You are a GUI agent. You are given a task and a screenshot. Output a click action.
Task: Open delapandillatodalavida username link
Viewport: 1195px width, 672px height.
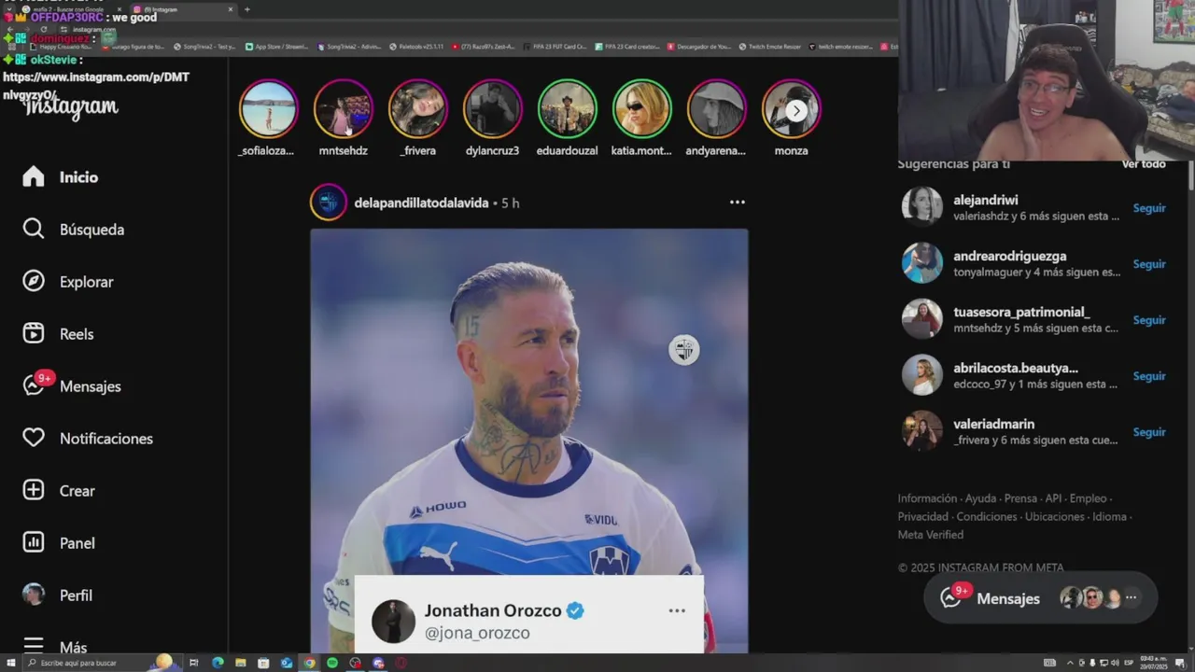(x=421, y=203)
